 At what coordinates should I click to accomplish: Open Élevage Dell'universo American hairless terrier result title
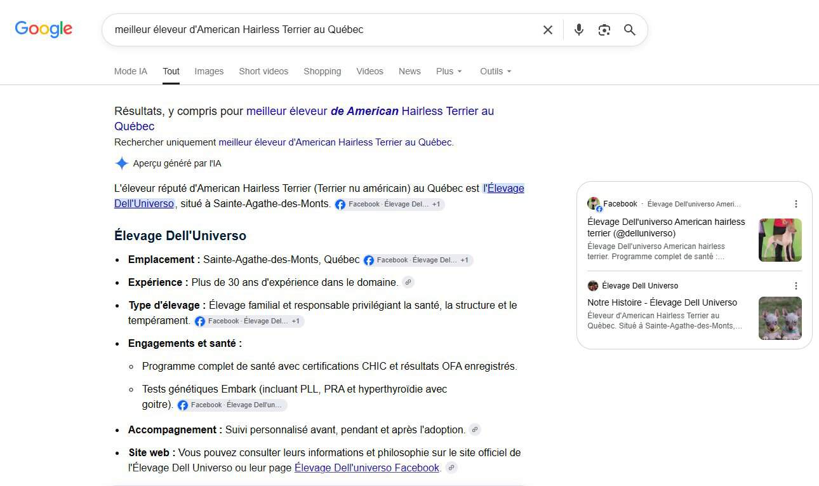coord(667,227)
